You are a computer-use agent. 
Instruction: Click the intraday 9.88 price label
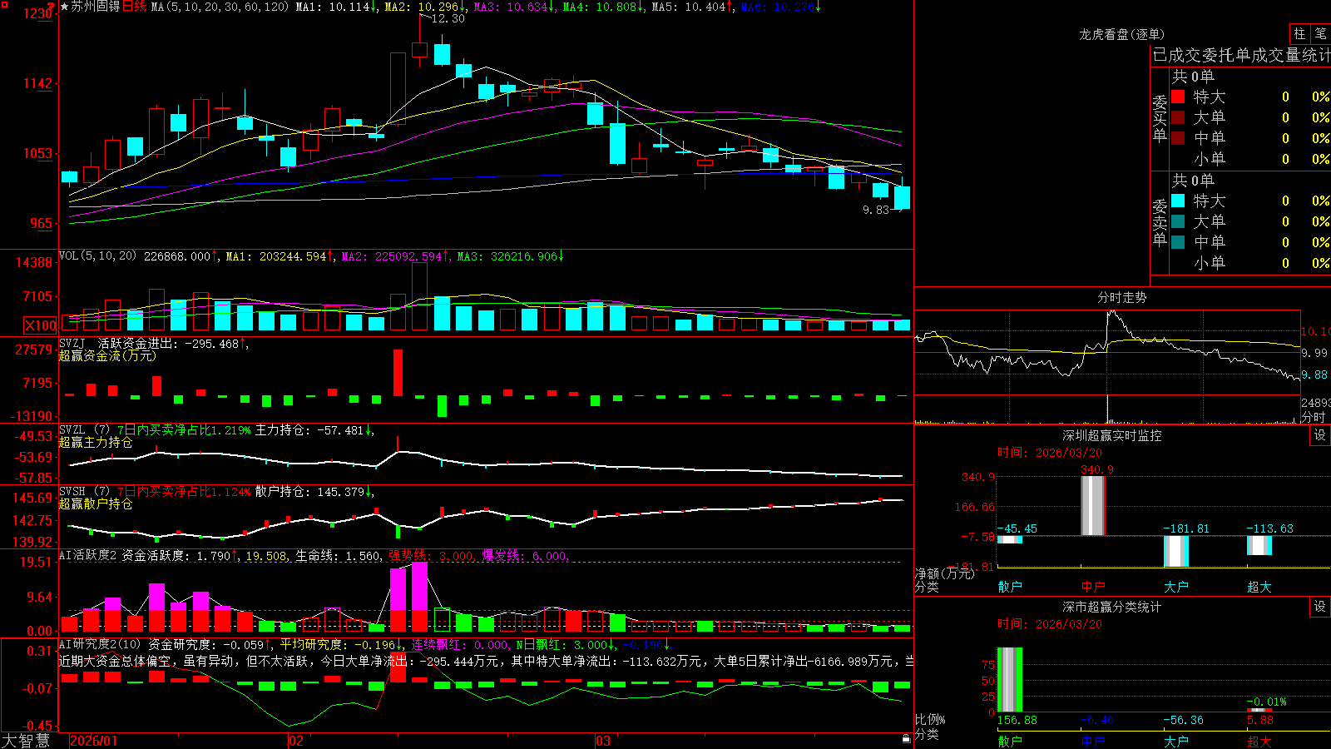click(1315, 374)
